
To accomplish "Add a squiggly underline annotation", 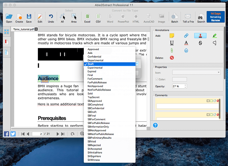I will tap(186, 43).
